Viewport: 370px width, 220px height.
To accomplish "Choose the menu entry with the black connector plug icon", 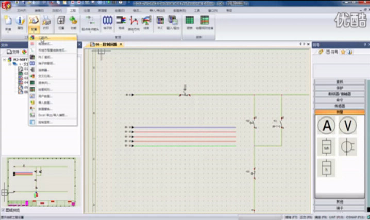I will click(x=53, y=70).
